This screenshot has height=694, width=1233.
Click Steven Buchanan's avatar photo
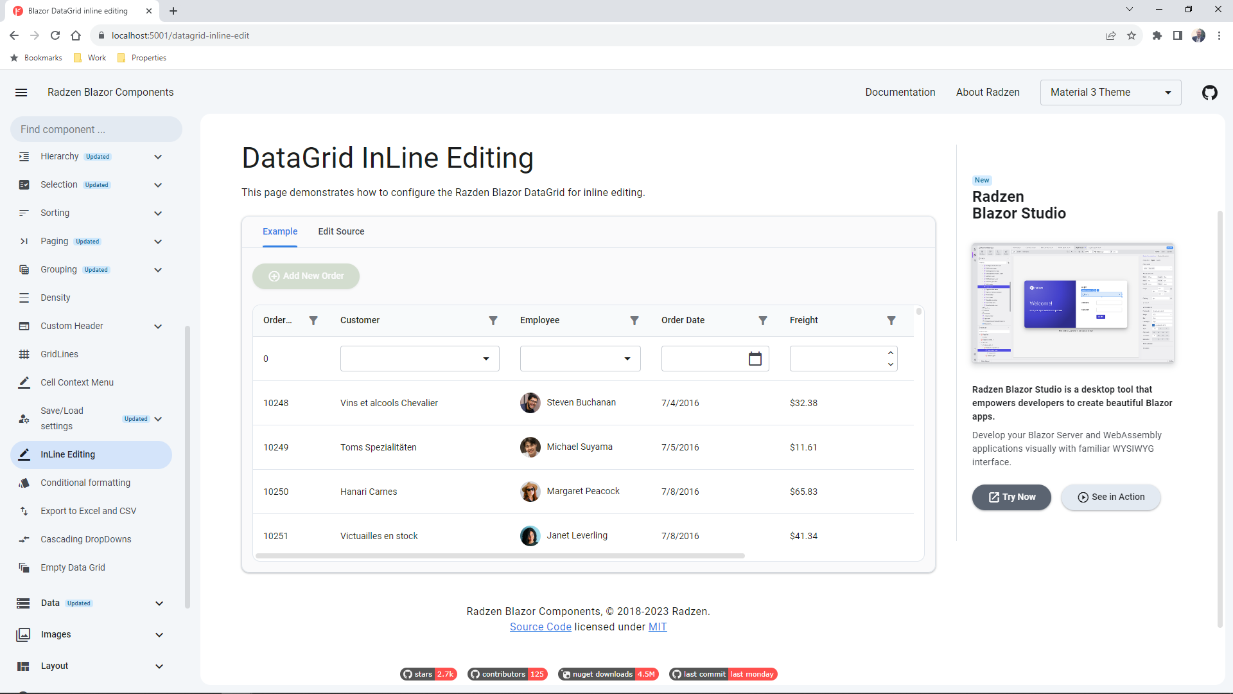[530, 403]
